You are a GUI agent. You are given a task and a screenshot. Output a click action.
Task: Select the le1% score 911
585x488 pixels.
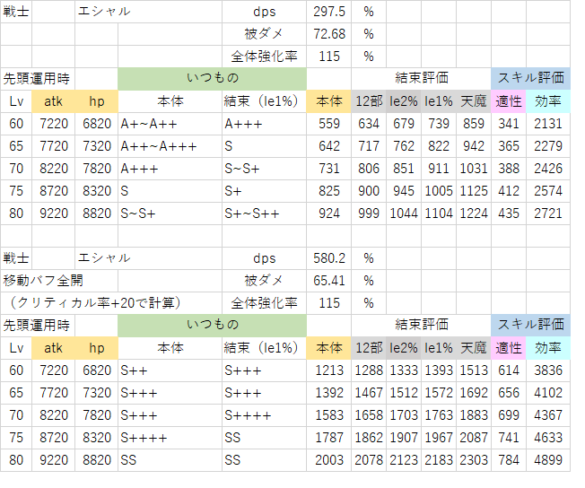439,169
